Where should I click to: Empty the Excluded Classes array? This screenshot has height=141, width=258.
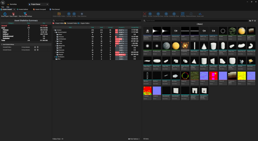pyautogui.click(x=38, y=50)
